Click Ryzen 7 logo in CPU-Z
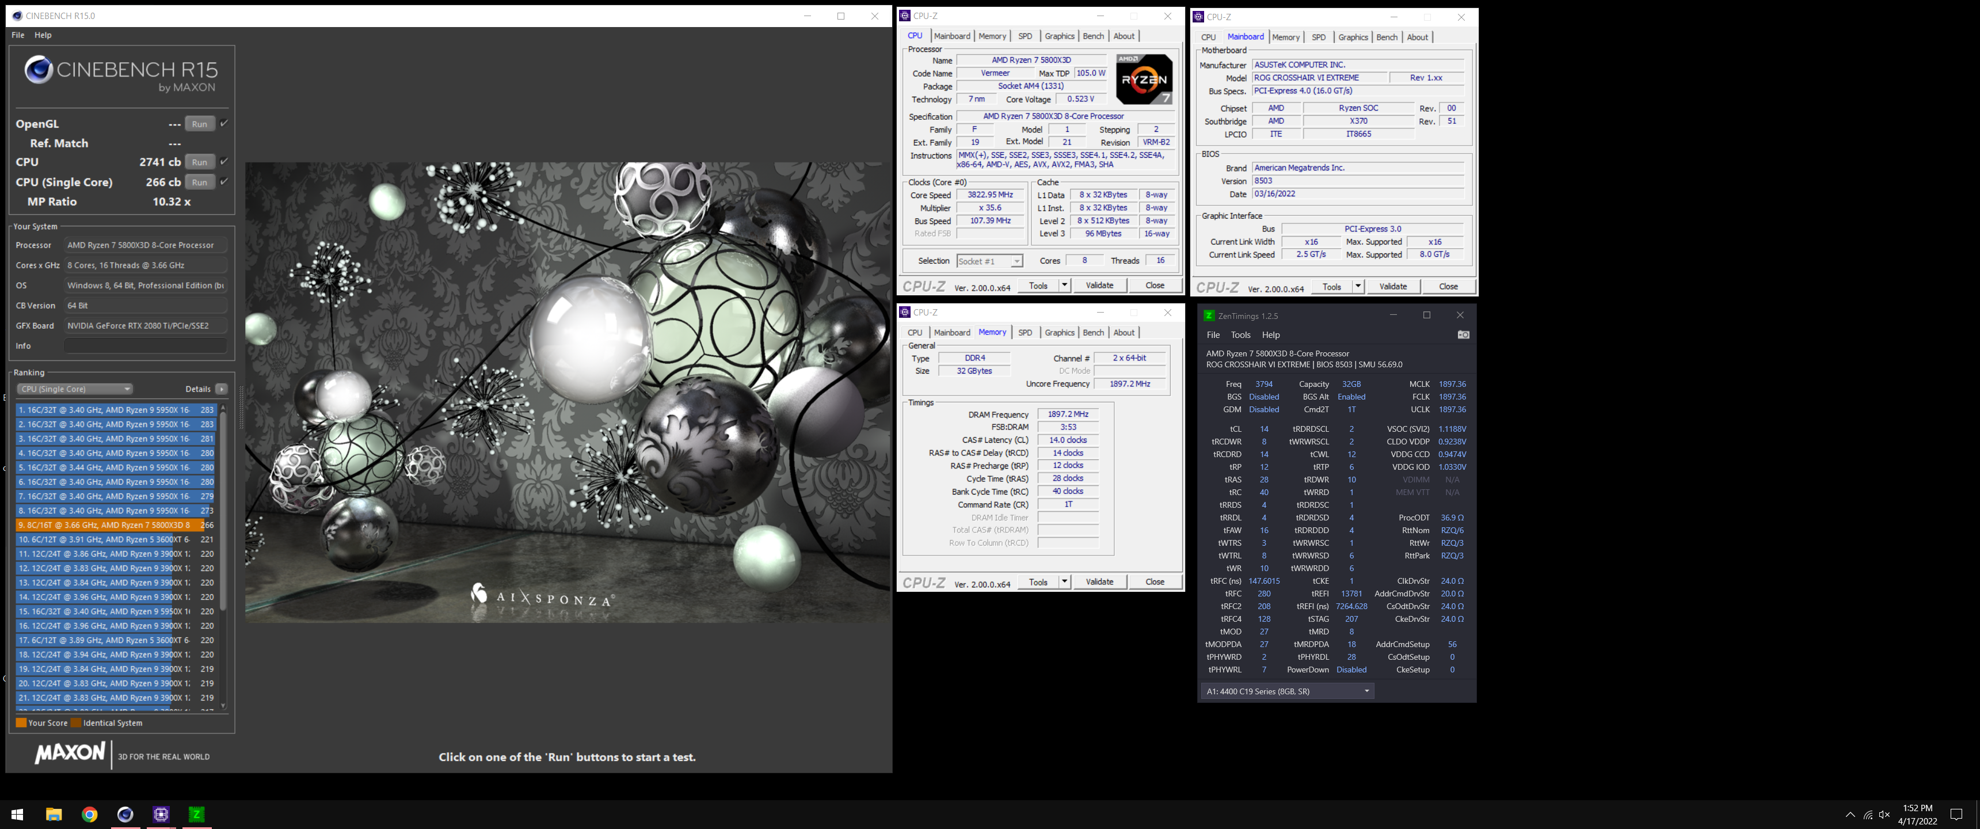1980x829 pixels. 1144,79
